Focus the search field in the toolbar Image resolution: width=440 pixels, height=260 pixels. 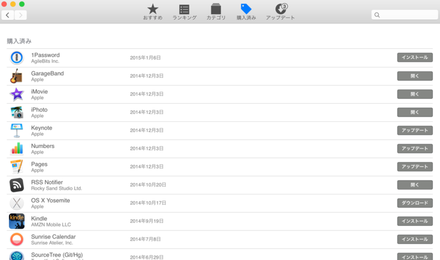pyautogui.click(x=404, y=15)
